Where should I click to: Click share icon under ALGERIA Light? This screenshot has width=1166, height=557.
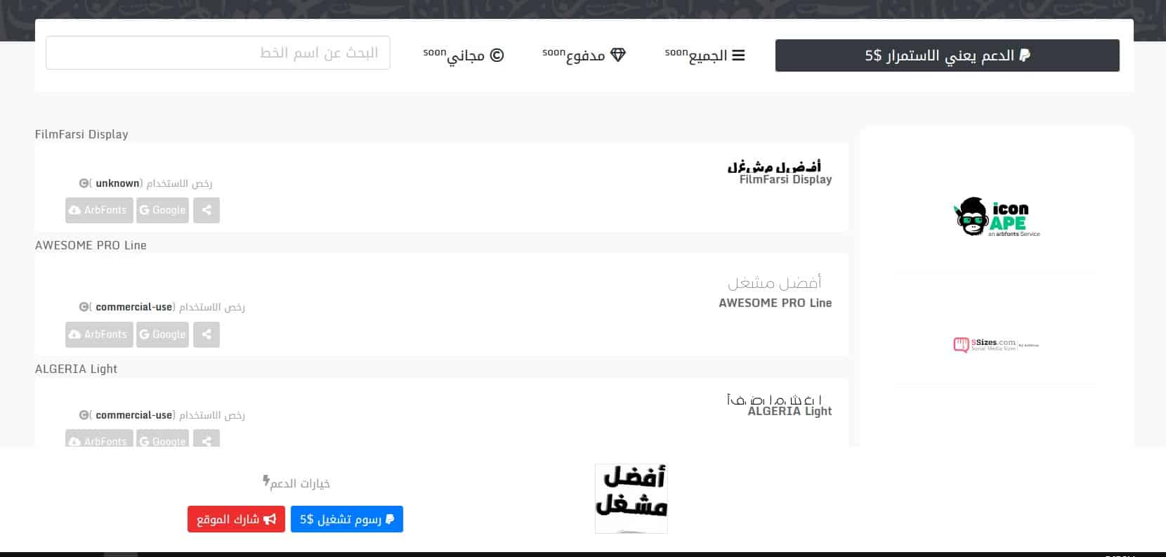coord(206,440)
